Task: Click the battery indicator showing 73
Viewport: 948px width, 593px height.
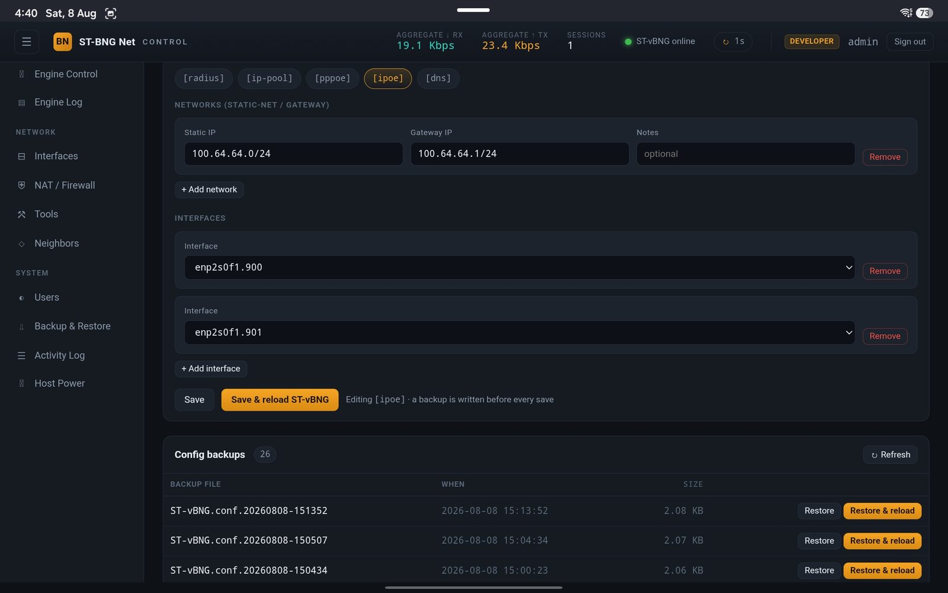Action: pyautogui.click(x=924, y=12)
